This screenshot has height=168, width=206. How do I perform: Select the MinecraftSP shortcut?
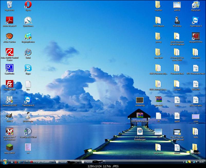pyautogui.click(x=10, y=147)
